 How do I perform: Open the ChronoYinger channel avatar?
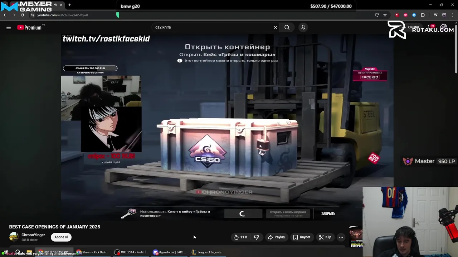point(14,237)
